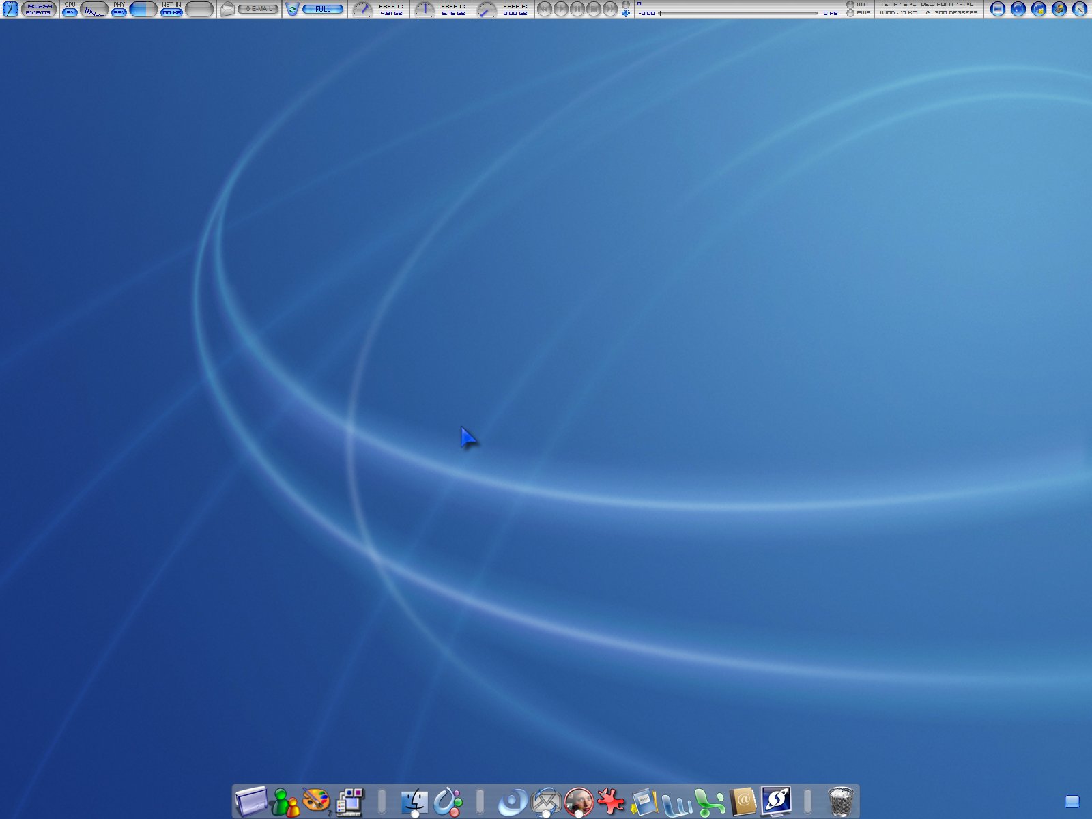1092x819 pixels.
Task: Open the brown address book icon in dock
Action: [743, 802]
